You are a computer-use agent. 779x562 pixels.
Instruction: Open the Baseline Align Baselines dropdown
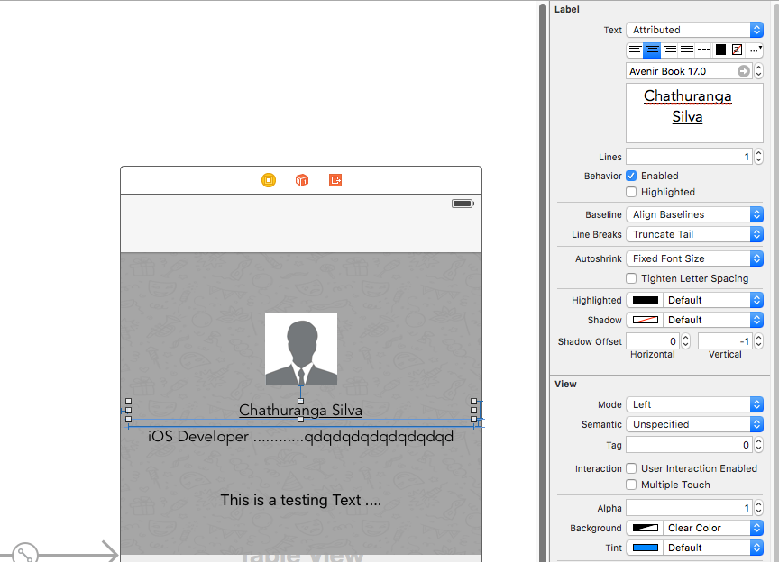click(694, 214)
